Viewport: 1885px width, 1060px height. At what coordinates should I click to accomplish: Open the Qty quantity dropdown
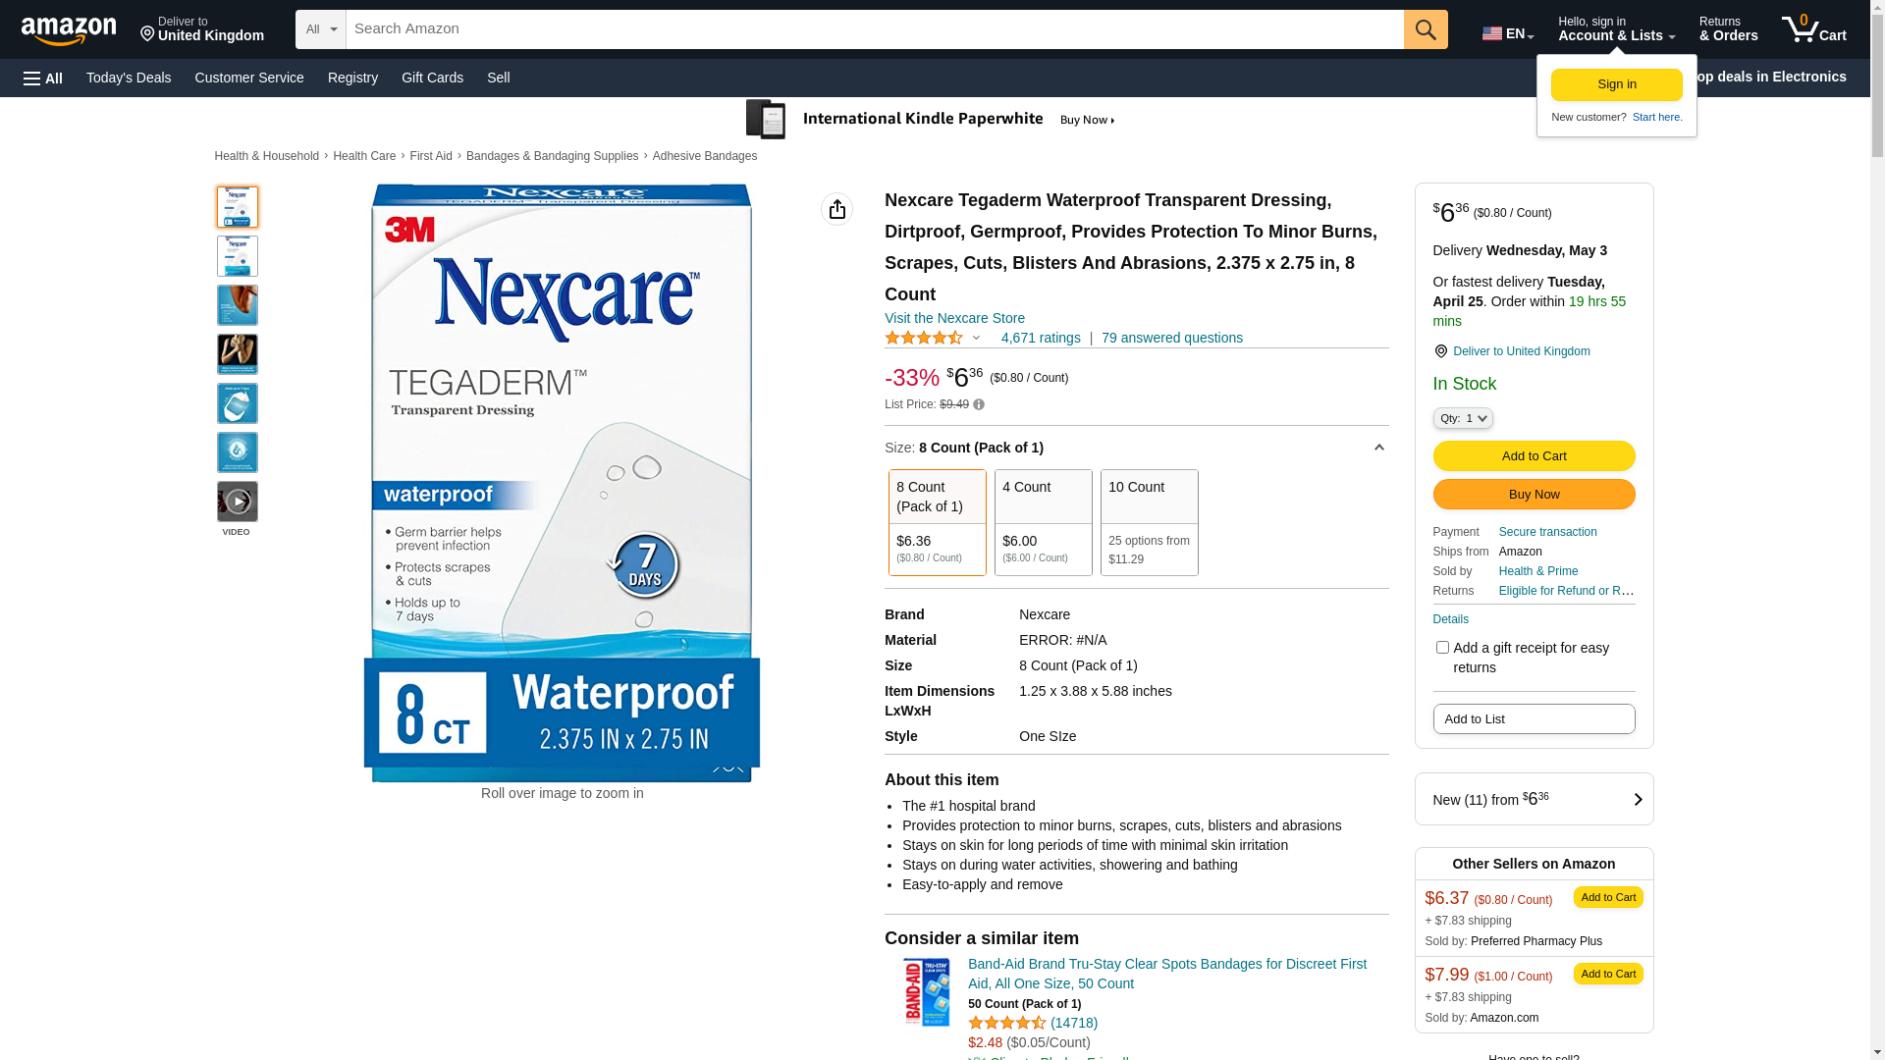[1463, 418]
